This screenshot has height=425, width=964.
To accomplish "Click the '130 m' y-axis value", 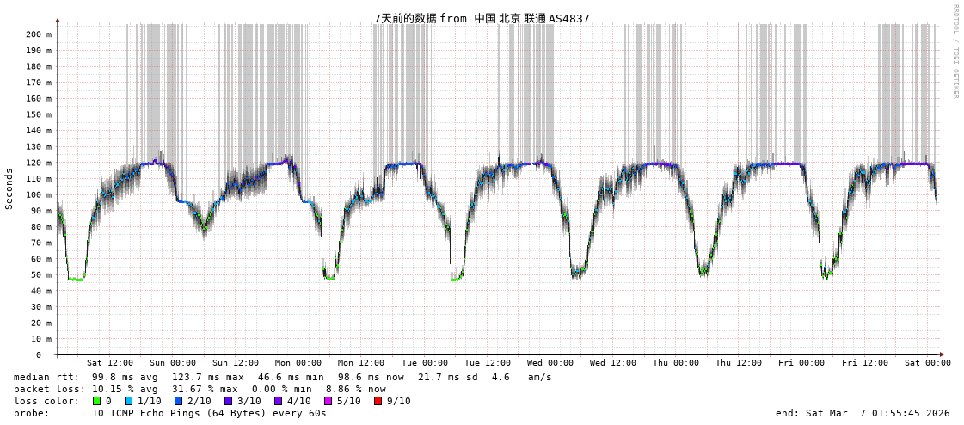I will 39,147.
